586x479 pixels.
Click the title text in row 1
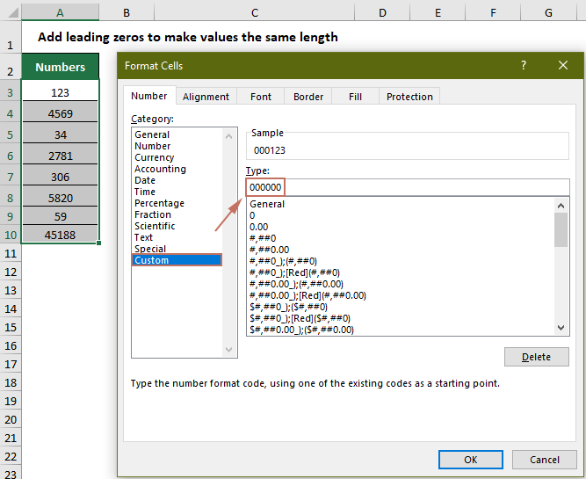(x=188, y=37)
